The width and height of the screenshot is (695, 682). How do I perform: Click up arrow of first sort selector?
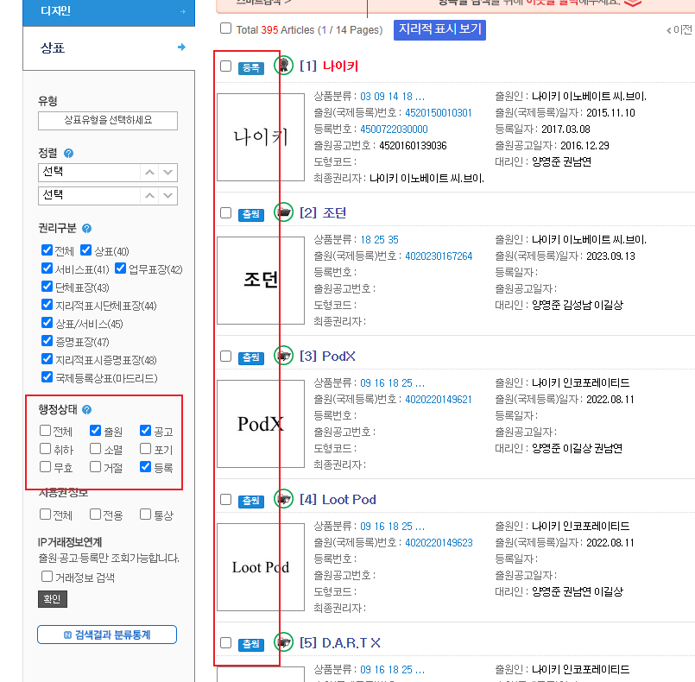[x=150, y=173]
